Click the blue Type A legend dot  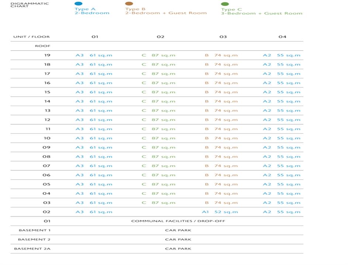pyautogui.click(x=78, y=4)
